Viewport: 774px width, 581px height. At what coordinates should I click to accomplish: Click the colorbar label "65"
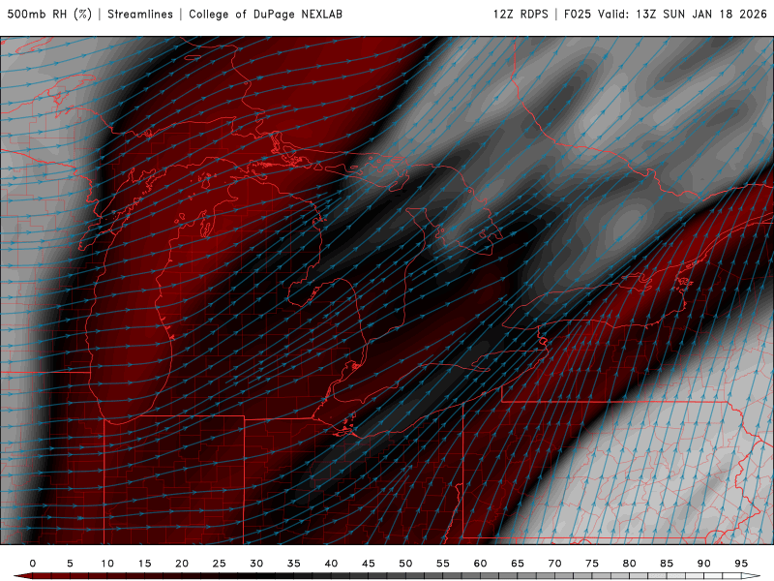(x=518, y=564)
